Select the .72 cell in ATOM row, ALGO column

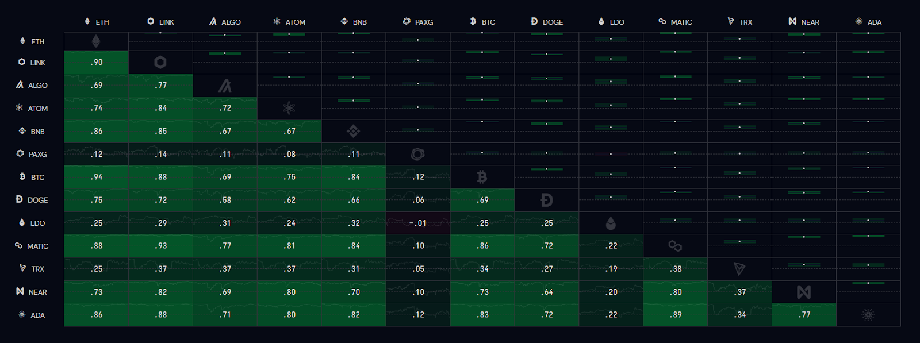point(225,108)
